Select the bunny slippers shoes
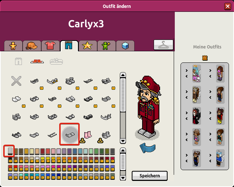This screenshot has height=187, width=234. 106,117
